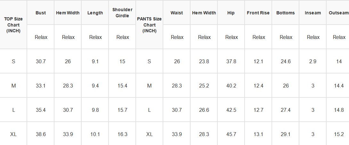This screenshot has height=145, width=349.
Task: Select the Shoulder Girdle column header
Action: [122, 13]
